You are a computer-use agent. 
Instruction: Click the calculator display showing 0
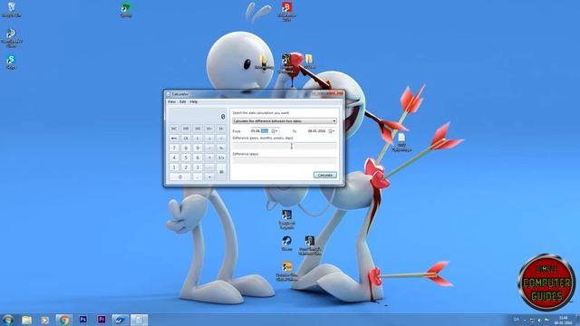pyautogui.click(x=198, y=116)
